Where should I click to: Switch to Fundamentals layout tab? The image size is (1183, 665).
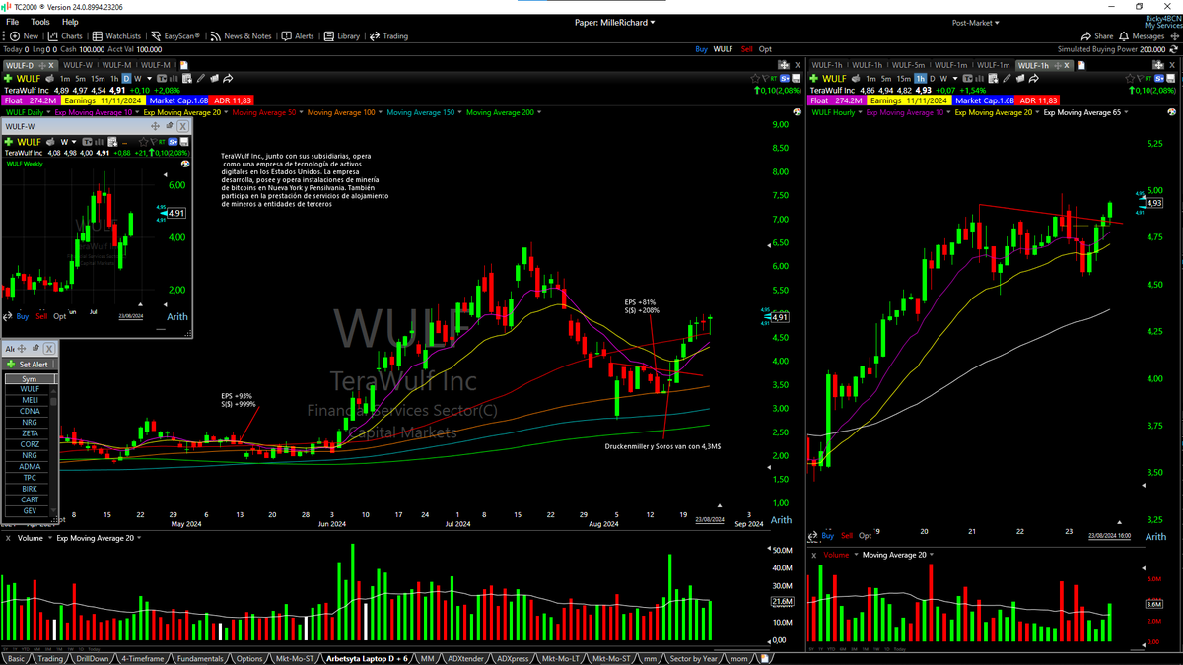click(x=199, y=658)
